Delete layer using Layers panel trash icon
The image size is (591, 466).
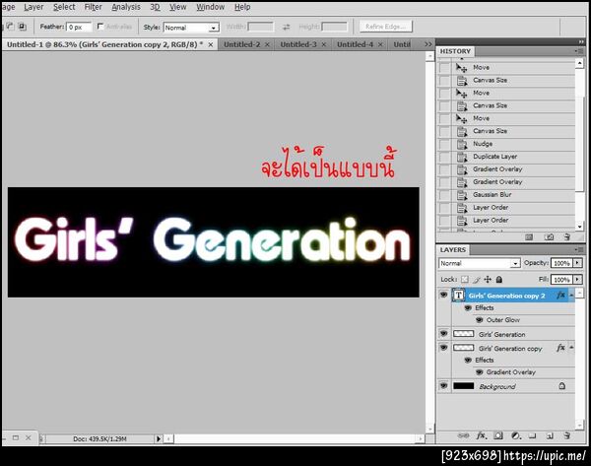567,435
